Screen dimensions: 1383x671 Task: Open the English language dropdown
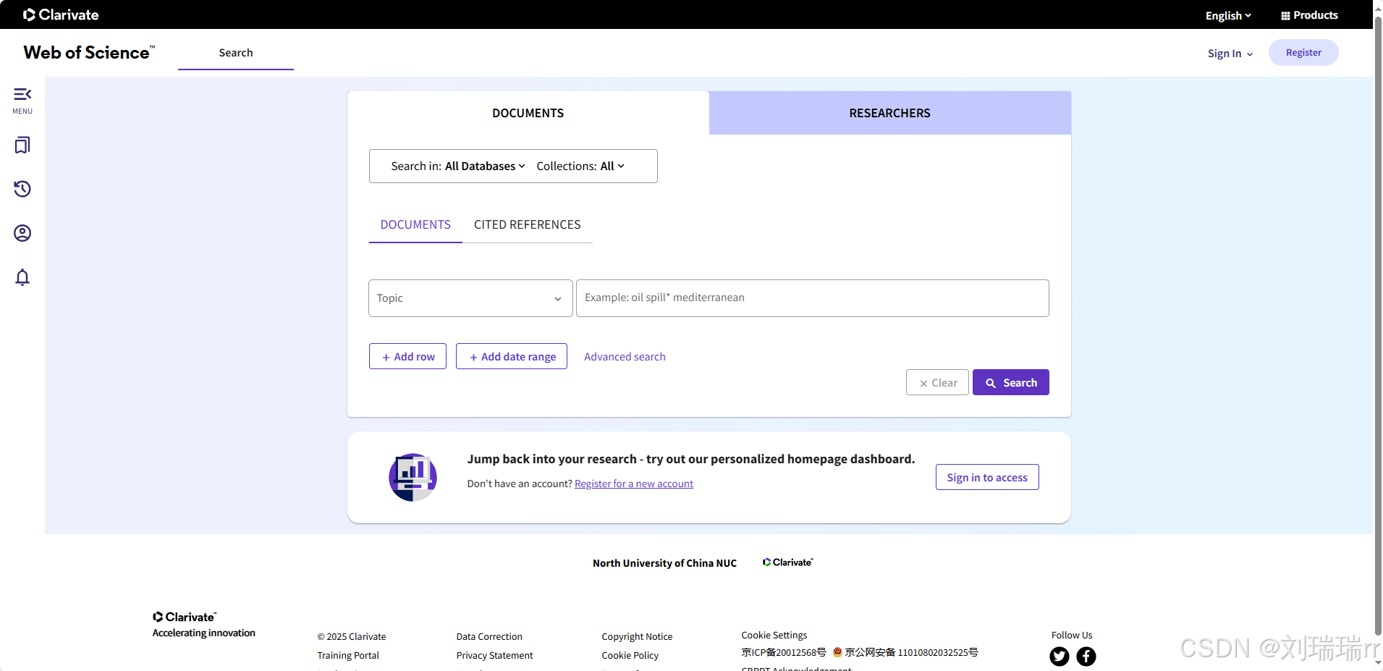1228,15
